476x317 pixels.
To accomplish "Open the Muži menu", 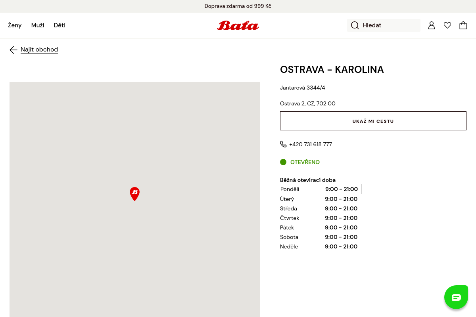I will (x=38, y=25).
